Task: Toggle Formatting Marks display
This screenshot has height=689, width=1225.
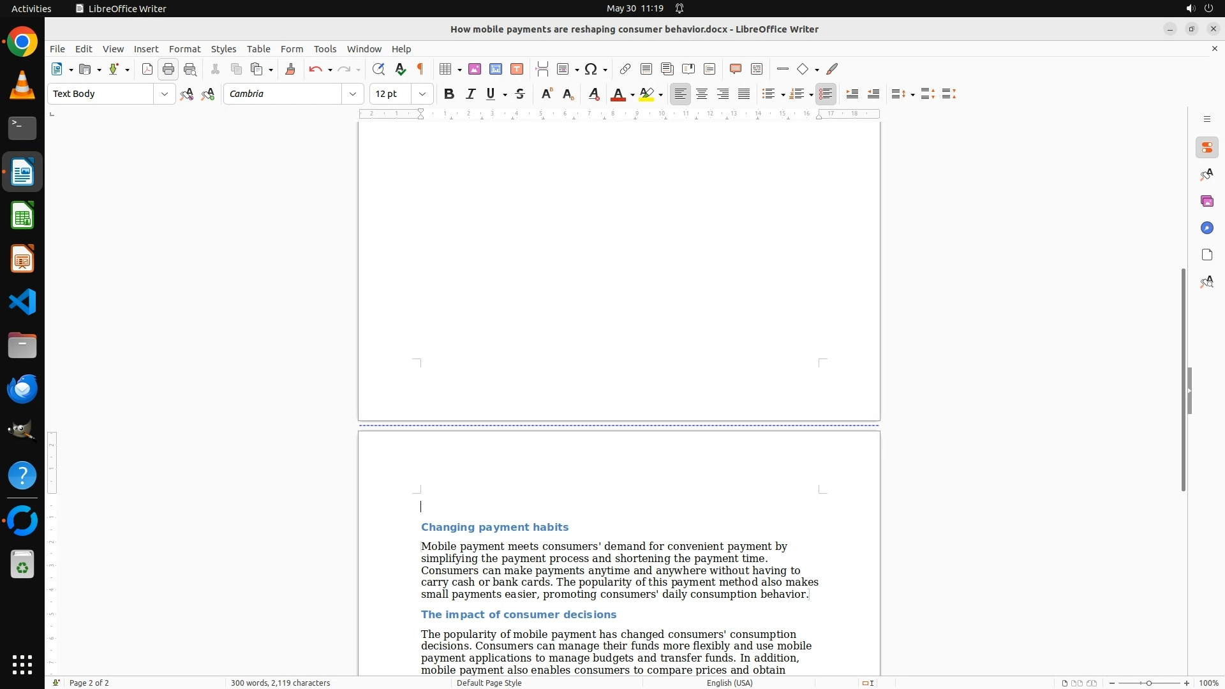Action: tap(420, 69)
